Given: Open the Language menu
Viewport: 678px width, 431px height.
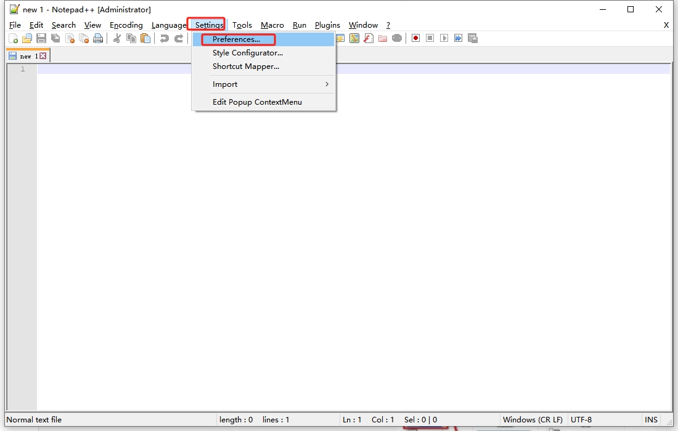Looking at the screenshot, I should point(169,25).
